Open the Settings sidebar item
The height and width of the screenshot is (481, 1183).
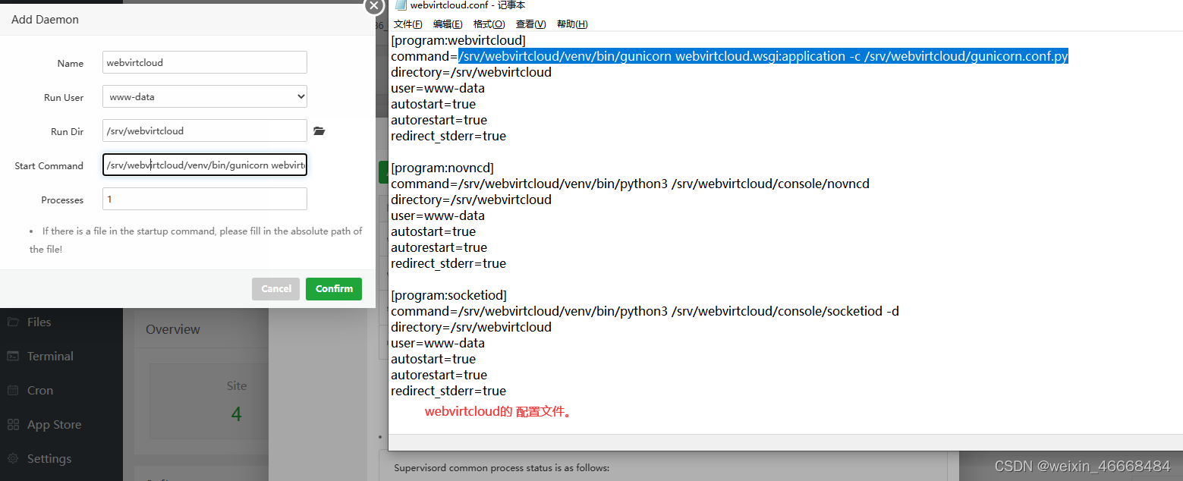(x=49, y=458)
